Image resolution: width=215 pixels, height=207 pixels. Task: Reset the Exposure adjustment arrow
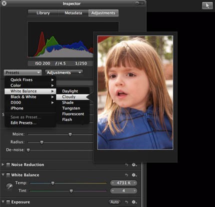click(x=126, y=202)
